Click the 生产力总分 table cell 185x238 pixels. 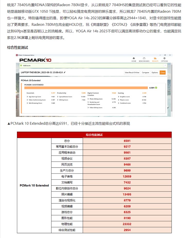click(x=67, y=171)
